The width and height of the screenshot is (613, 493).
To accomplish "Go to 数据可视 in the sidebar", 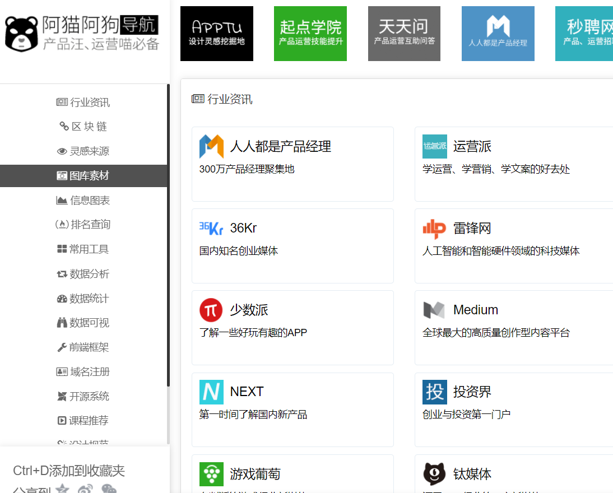I will tap(83, 323).
